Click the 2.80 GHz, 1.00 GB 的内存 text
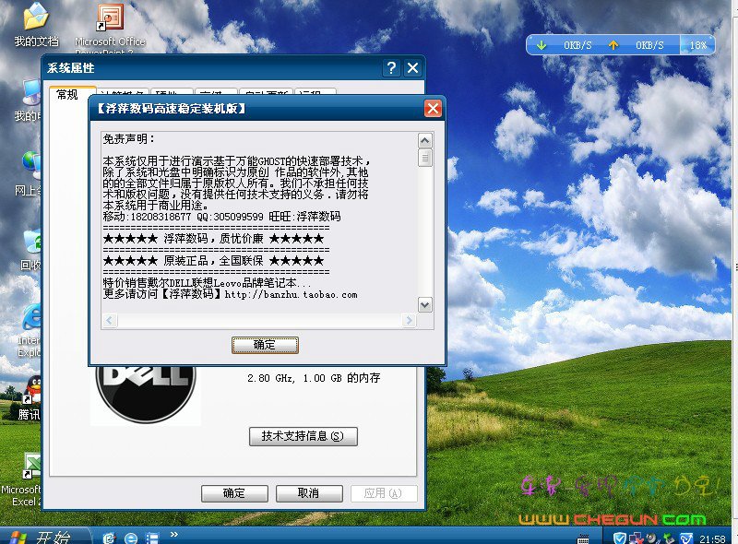The height and width of the screenshot is (544, 738). click(x=314, y=378)
